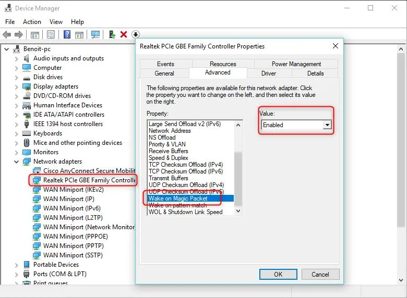The width and height of the screenshot is (407, 298).
Task: Select Receive Buffers property
Action: point(191,151)
